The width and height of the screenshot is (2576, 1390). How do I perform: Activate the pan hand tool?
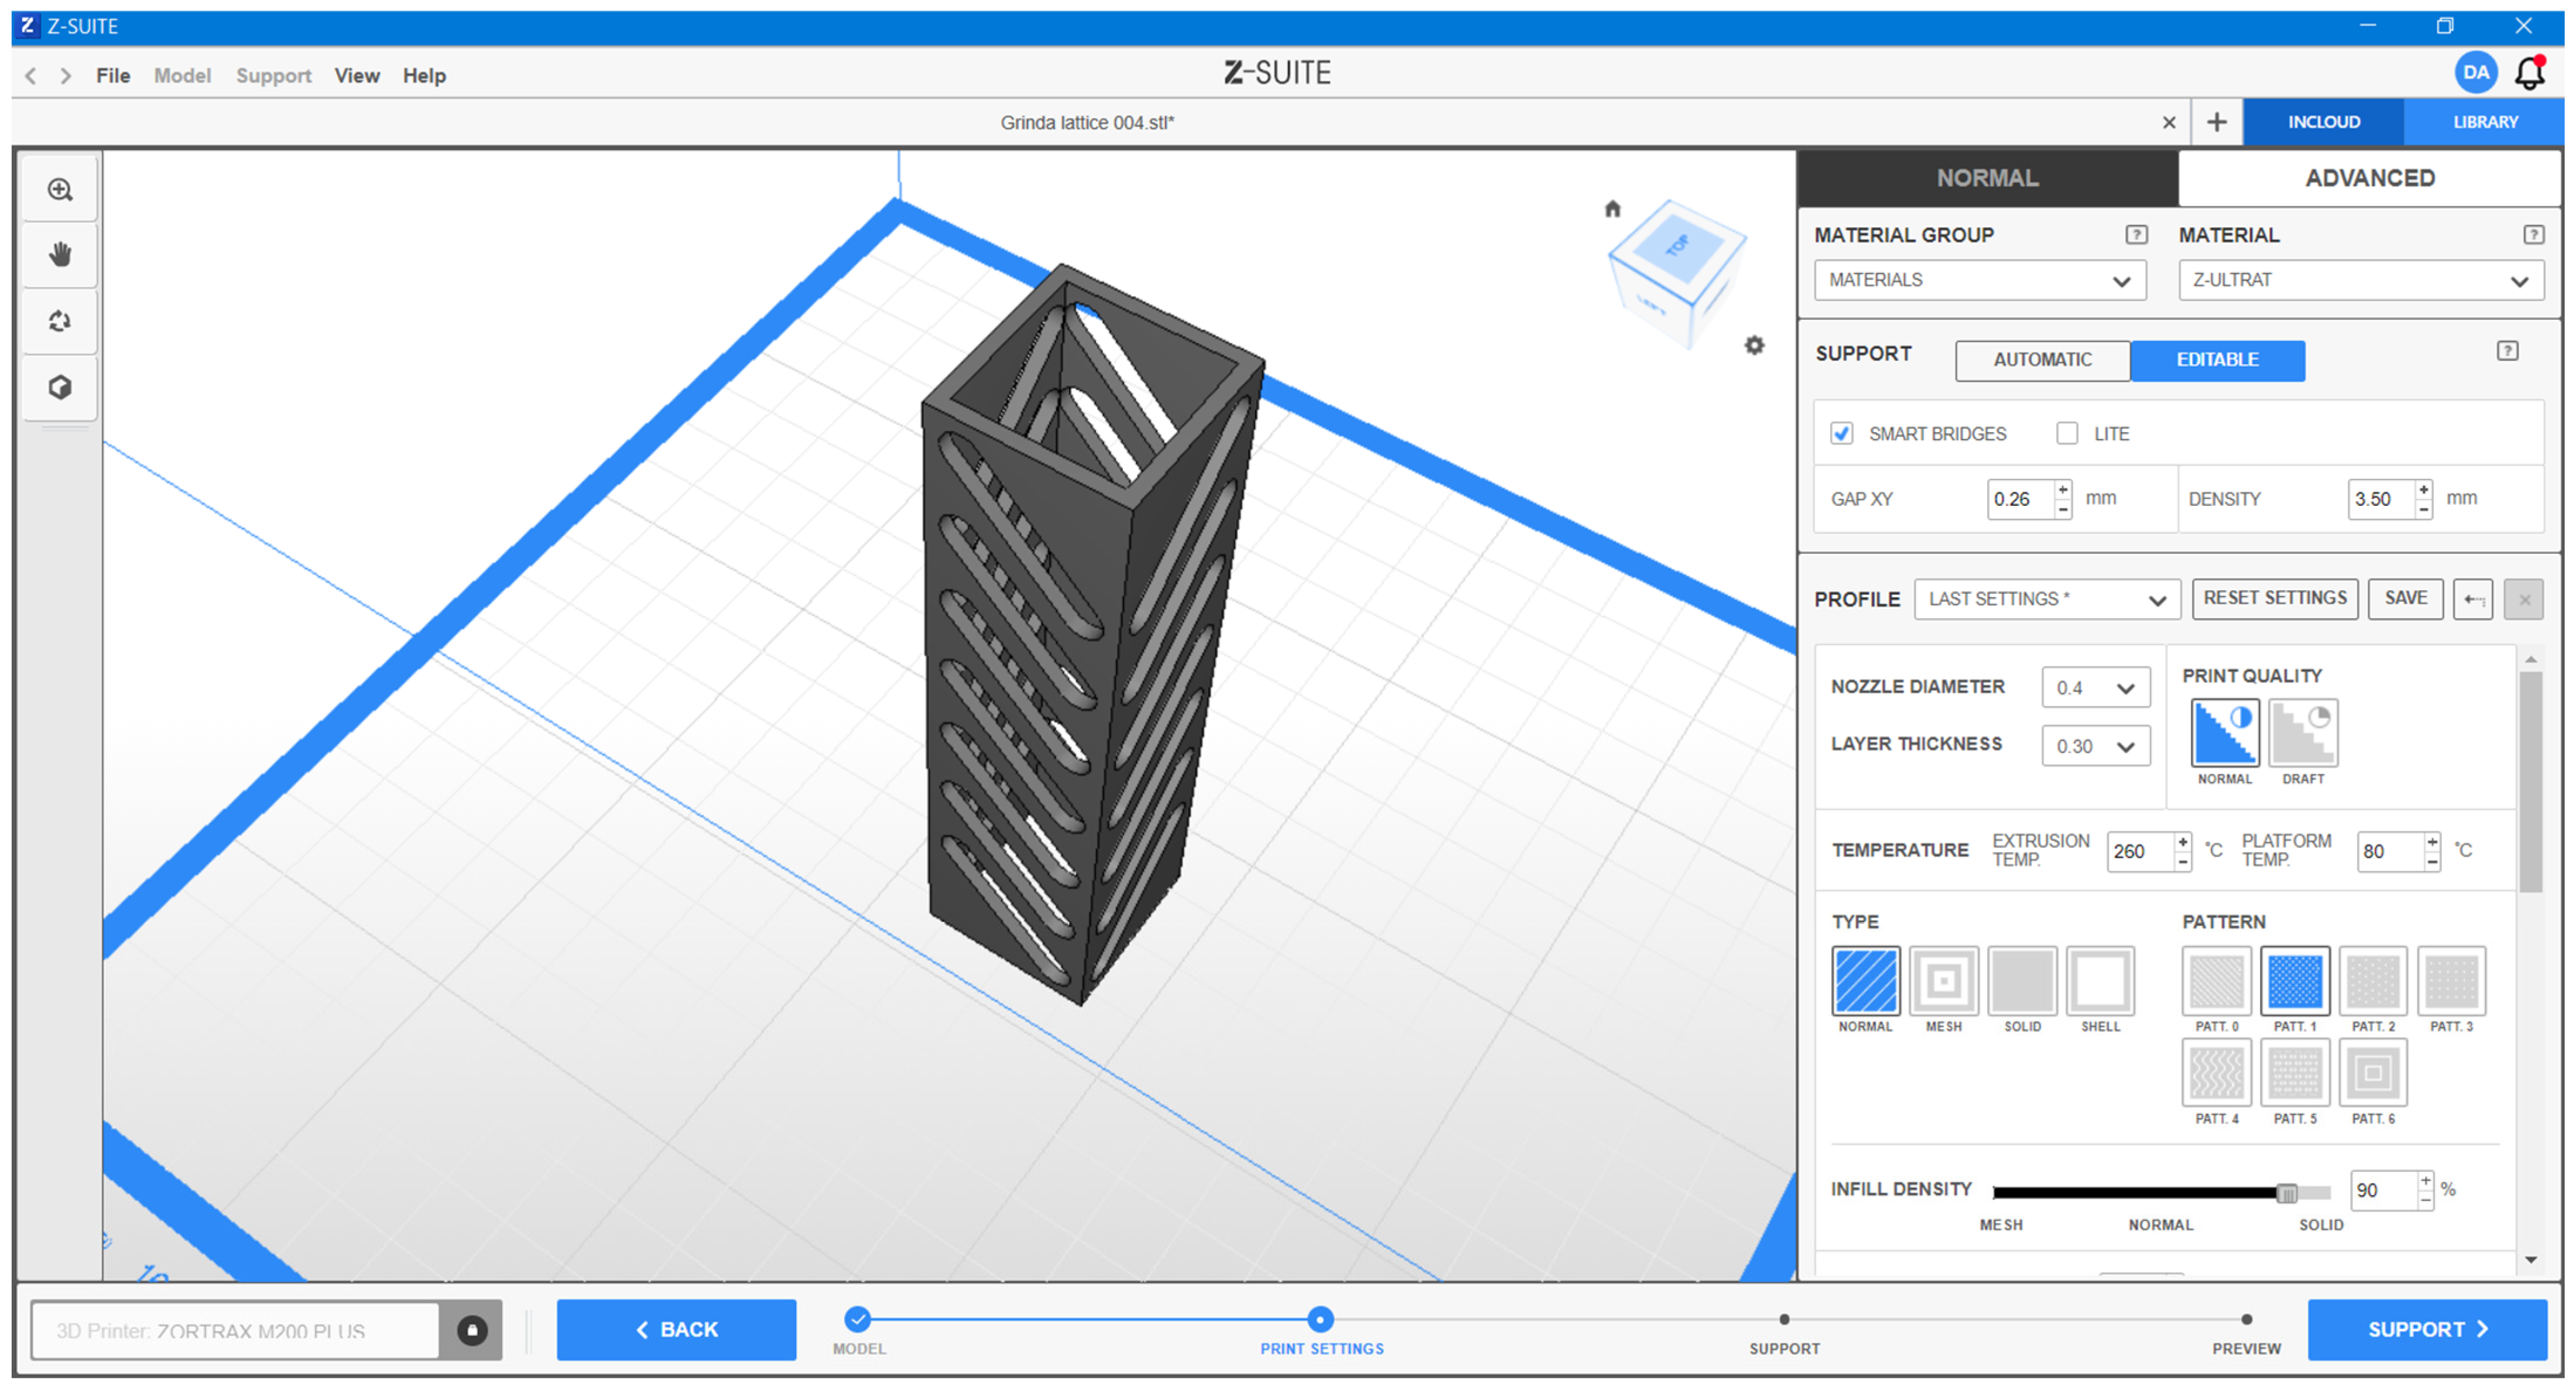click(60, 254)
